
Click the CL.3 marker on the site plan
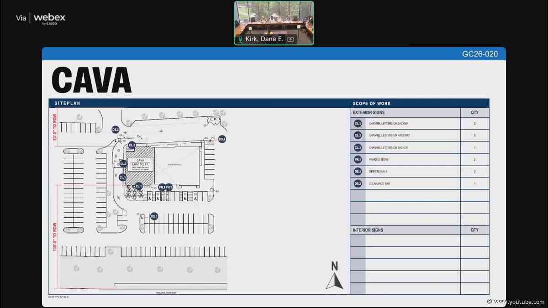point(132,146)
